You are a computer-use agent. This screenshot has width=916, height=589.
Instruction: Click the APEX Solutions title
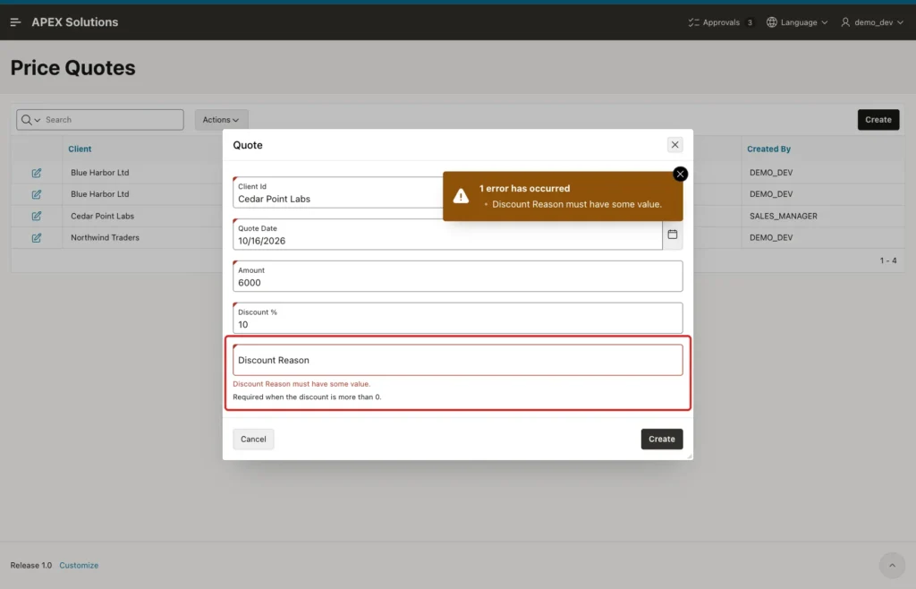coord(75,22)
